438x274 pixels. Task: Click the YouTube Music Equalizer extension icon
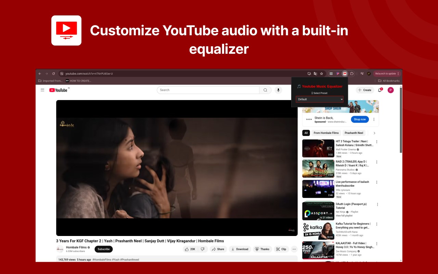tap(345, 74)
